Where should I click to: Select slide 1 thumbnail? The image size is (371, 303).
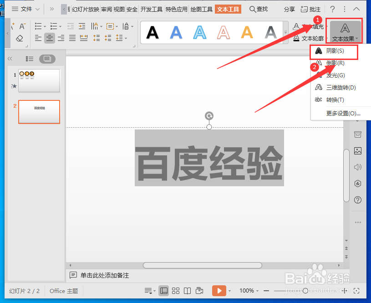(x=39, y=80)
